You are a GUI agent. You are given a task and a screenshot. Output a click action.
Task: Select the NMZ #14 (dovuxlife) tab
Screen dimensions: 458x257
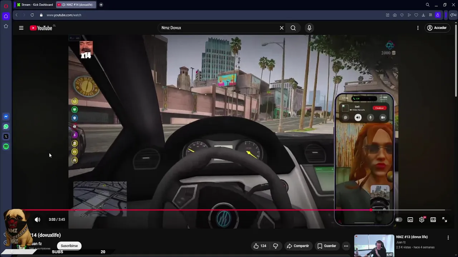(76, 5)
